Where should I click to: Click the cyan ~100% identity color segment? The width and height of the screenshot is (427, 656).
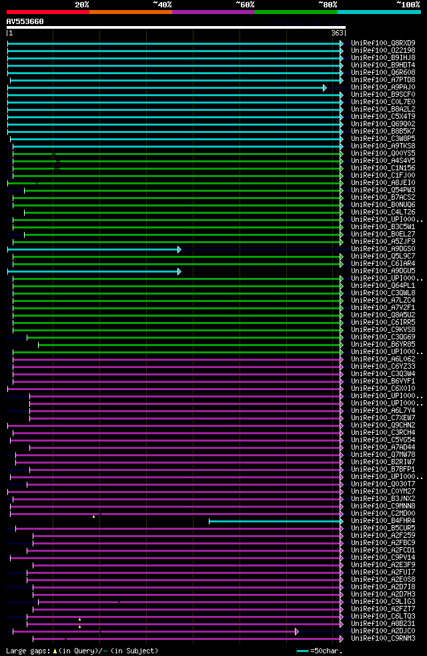click(379, 12)
